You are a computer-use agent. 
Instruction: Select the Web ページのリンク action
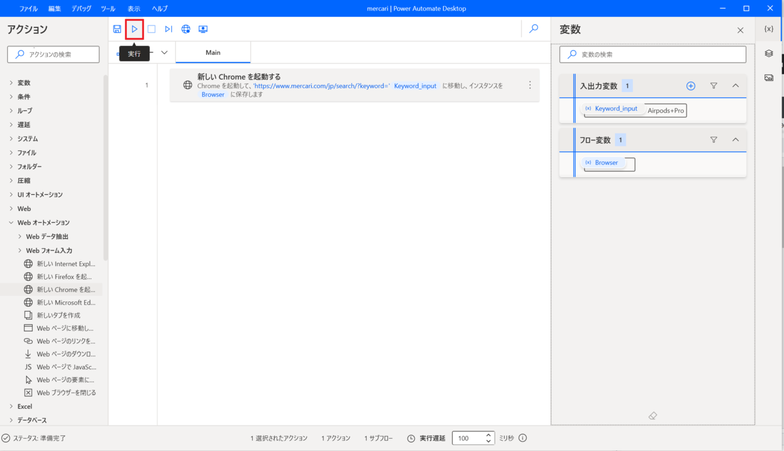59,341
